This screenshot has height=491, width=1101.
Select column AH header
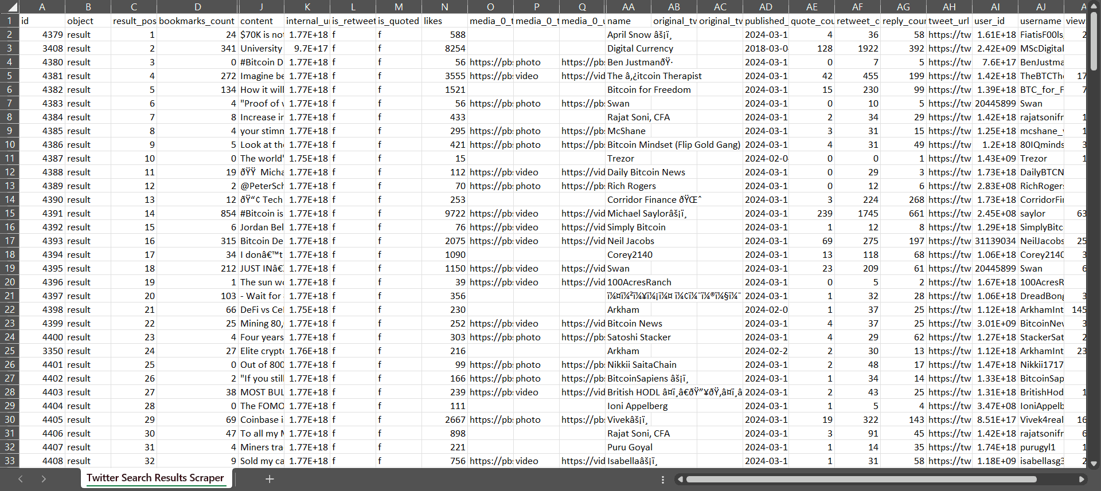950,7
